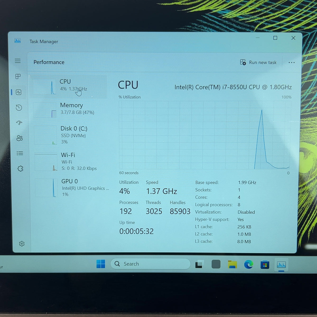Open the Services puzzle-gear icon in sidebar
The image size is (317, 317).
click(20, 169)
